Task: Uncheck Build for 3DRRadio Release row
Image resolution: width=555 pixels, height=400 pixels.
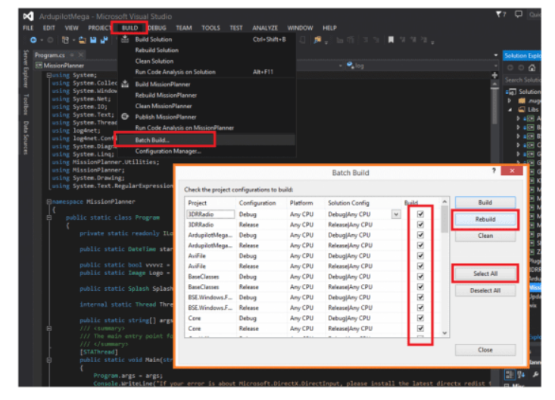Action: coord(420,224)
